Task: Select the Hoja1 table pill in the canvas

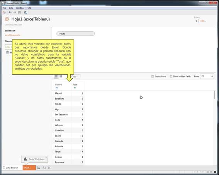Action: pos(75,34)
